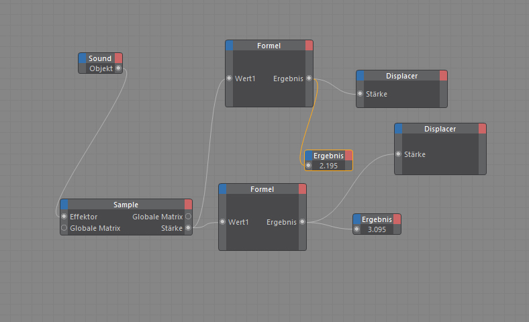Open the red outputs menu on Sample node
This screenshot has height=322, width=529.
coord(188,204)
